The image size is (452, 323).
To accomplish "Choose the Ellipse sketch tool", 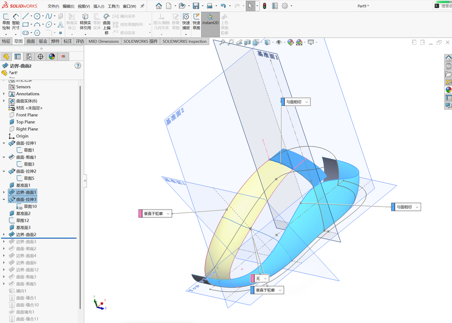I will tap(49, 25).
